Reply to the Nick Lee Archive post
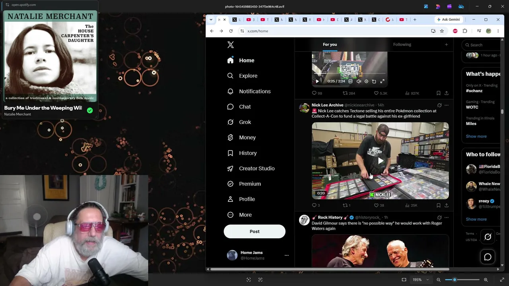The image size is (509, 286). (x=316, y=205)
